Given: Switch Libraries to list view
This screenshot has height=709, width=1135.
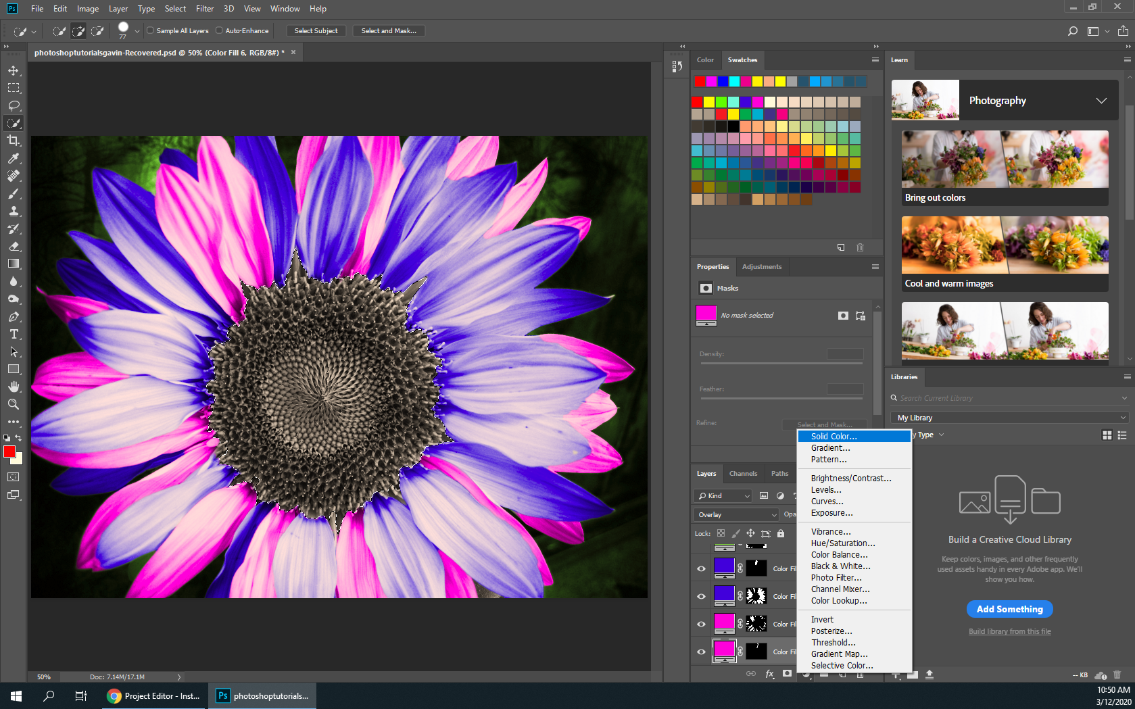Looking at the screenshot, I should (x=1122, y=435).
